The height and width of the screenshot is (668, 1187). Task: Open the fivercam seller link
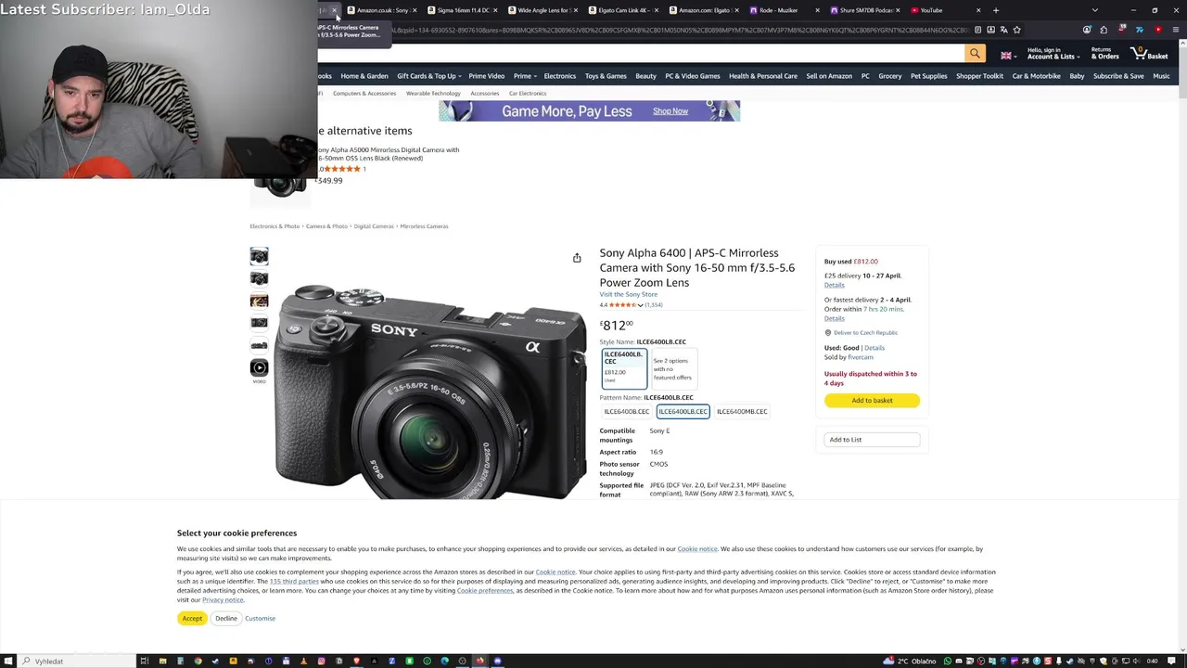coord(860,357)
